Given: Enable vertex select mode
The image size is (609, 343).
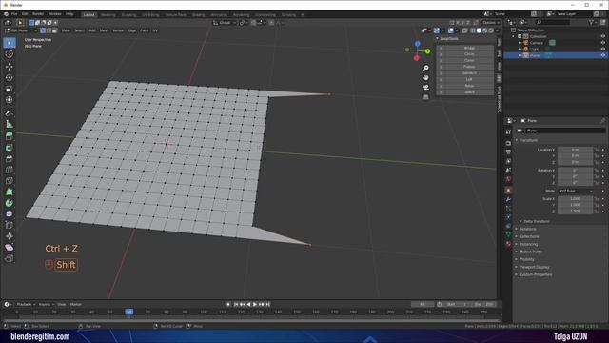Looking at the screenshot, I should (x=43, y=30).
